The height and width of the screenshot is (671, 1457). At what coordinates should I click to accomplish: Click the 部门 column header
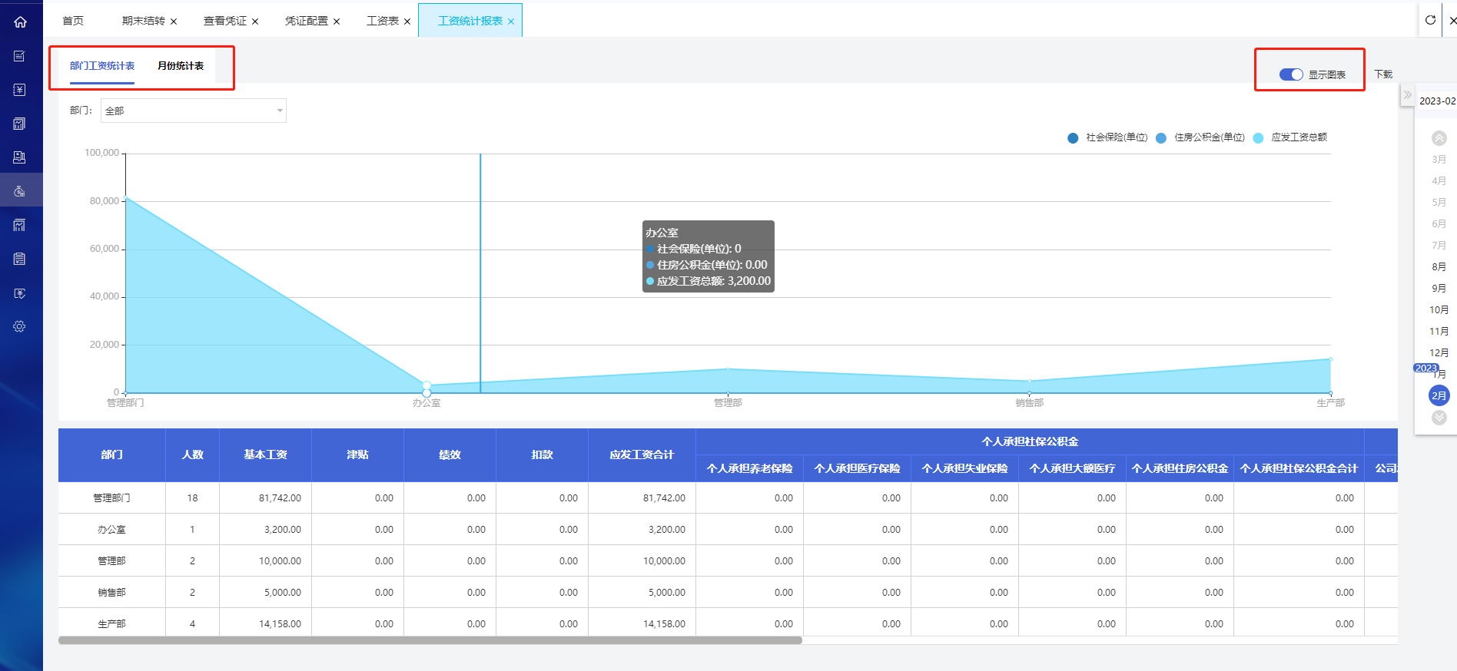tap(112, 455)
